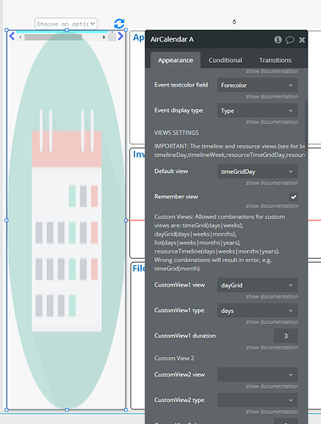Open the CustomView1 type dropdown
Screen dimensions: 321x424
coord(257,310)
